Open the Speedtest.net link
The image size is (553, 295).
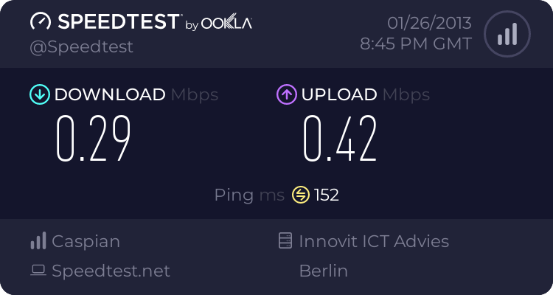(111, 271)
